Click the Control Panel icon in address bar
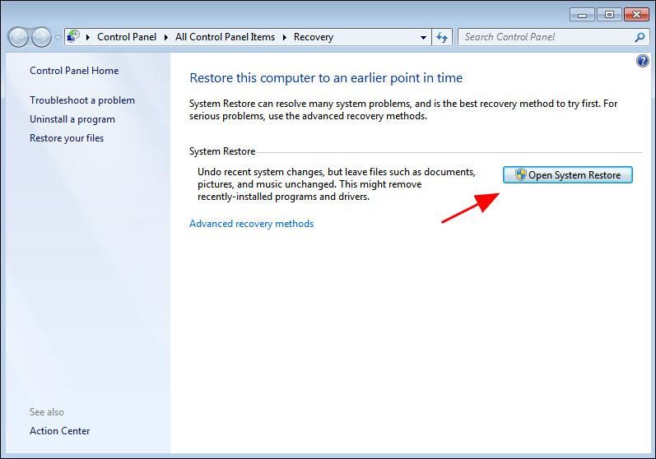Screen dimensions: 656x459 [x=73, y=37]
